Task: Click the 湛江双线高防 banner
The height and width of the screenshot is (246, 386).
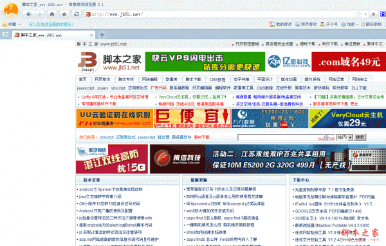Action: (x=112, y=159)
